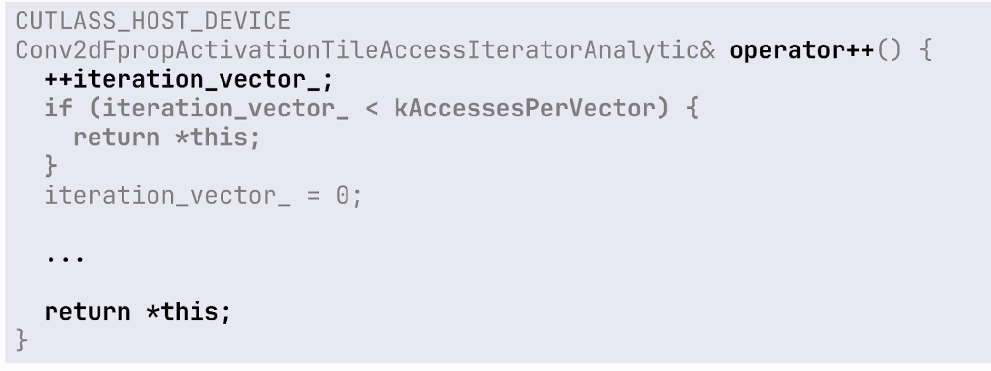Click the 'if' keyword
991x371 pixels.
[58, 108]
